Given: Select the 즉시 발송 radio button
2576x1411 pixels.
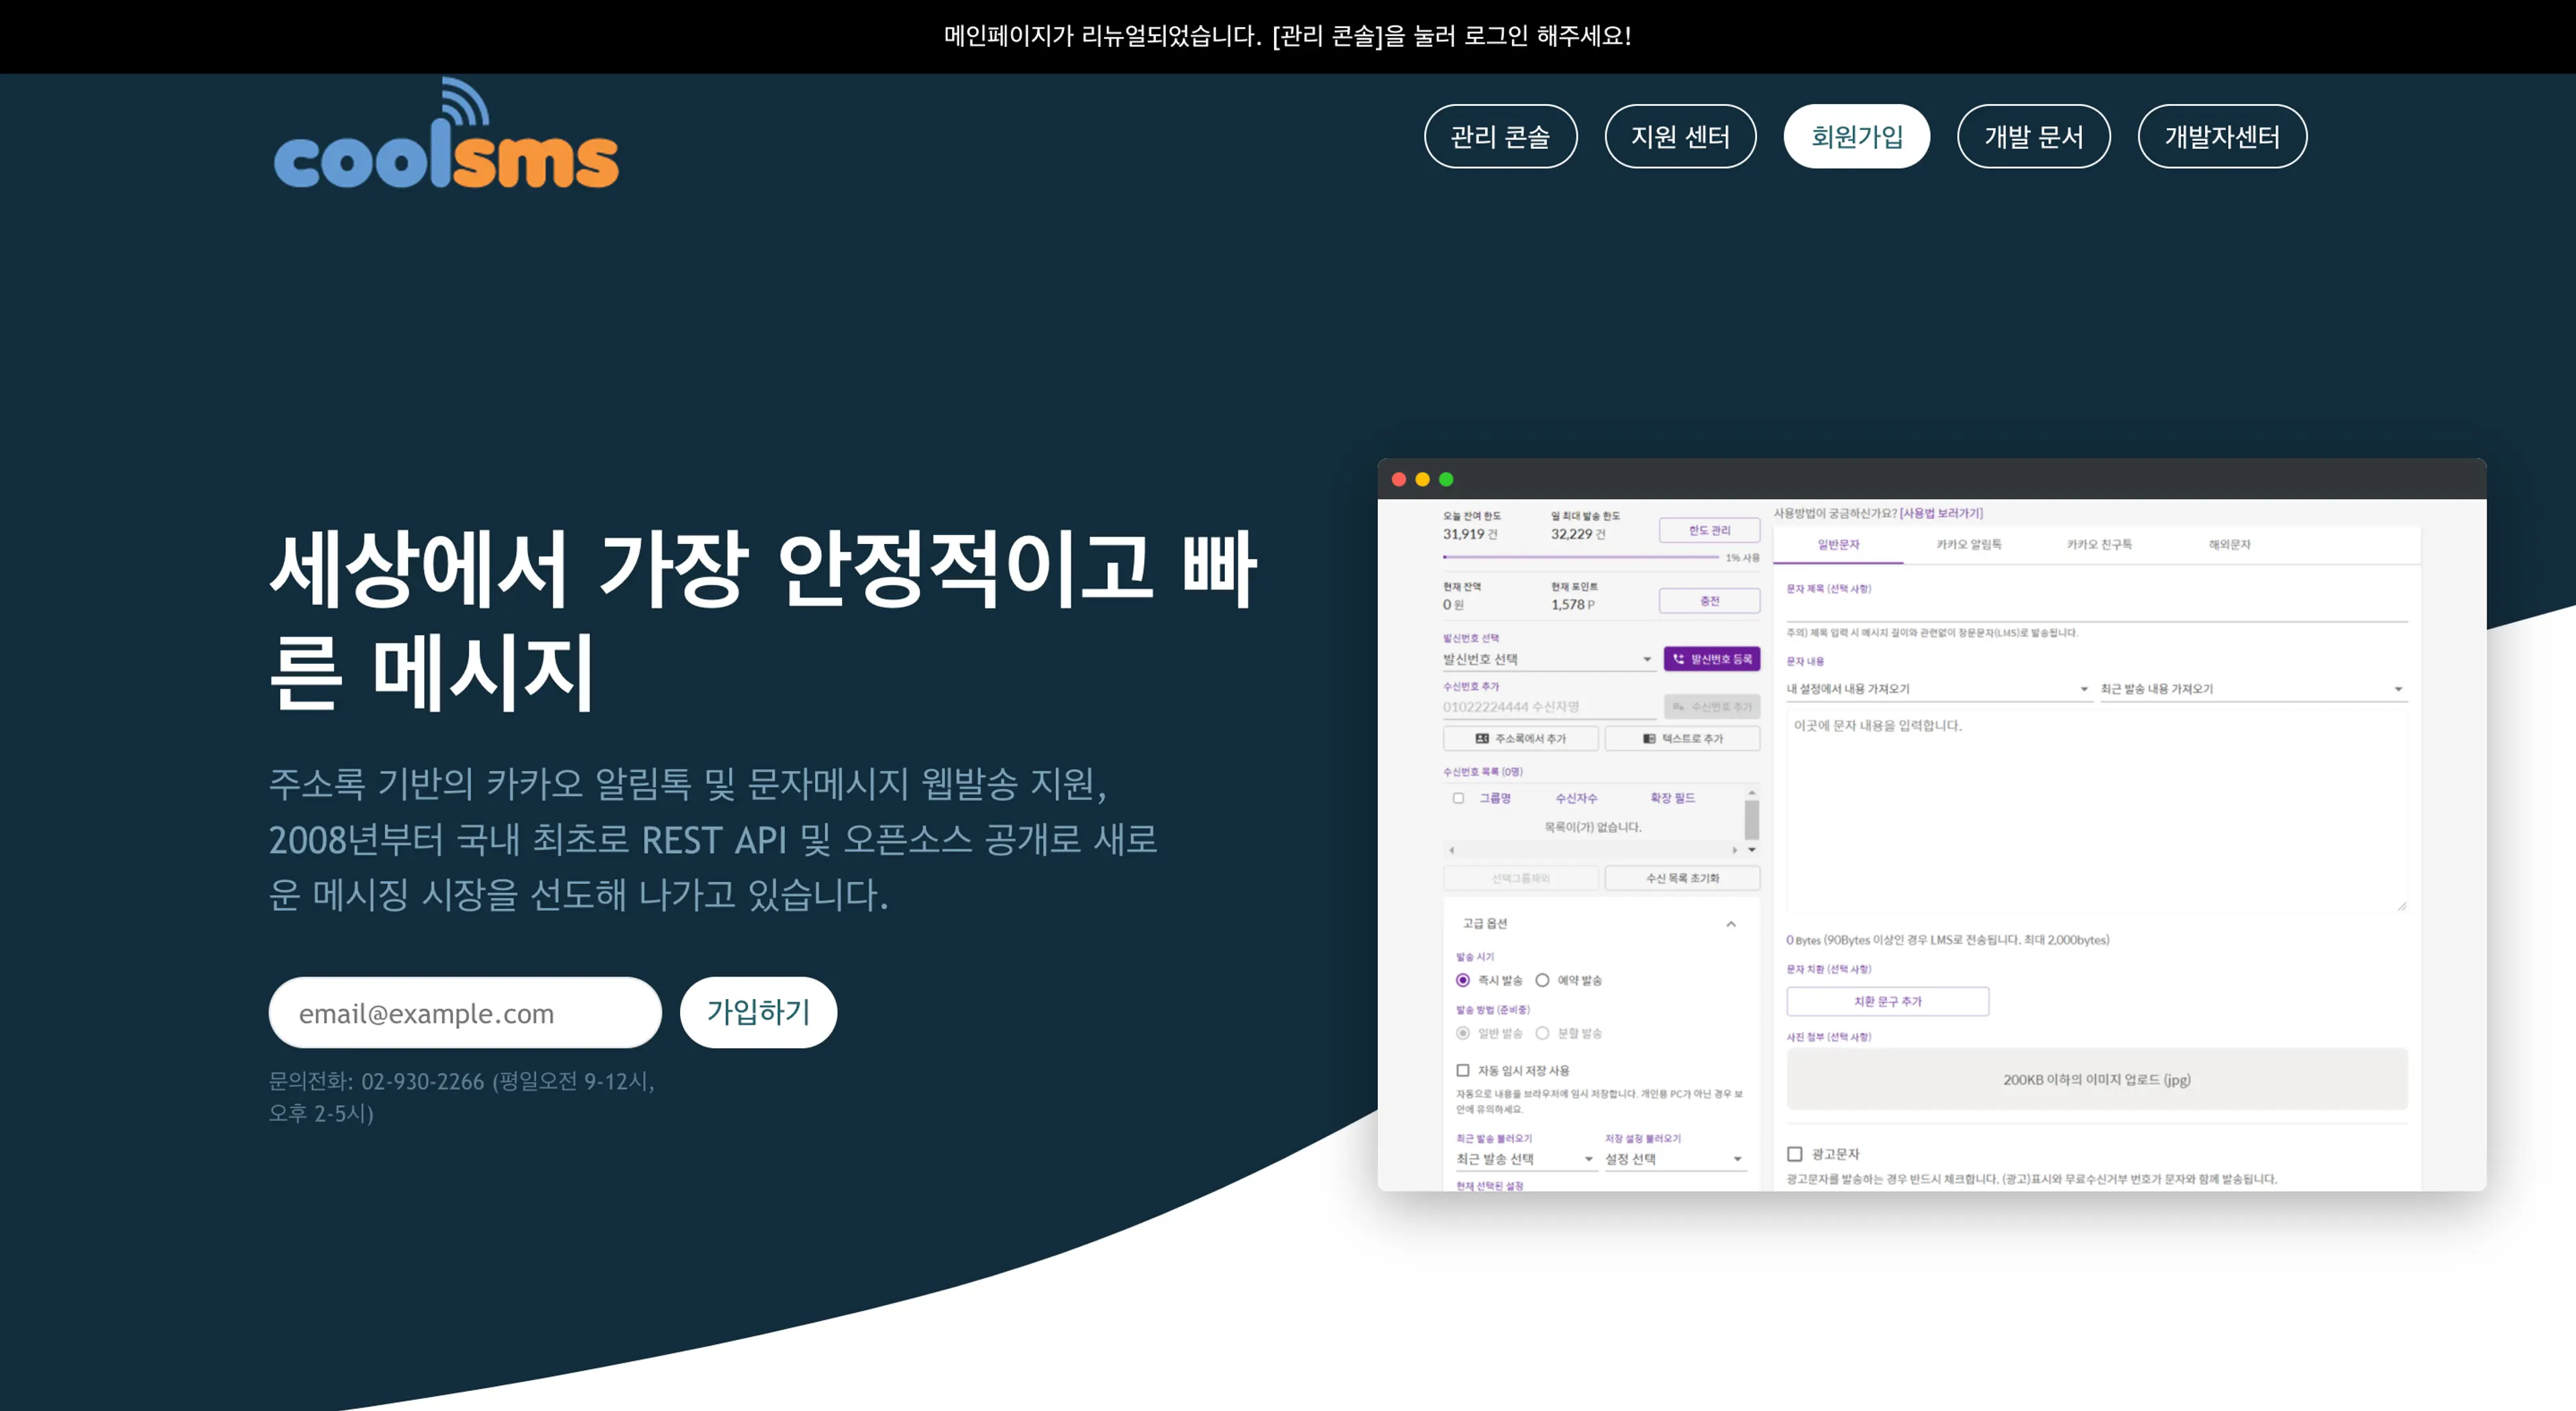Looking at the screenshot, I should 1463,980.
